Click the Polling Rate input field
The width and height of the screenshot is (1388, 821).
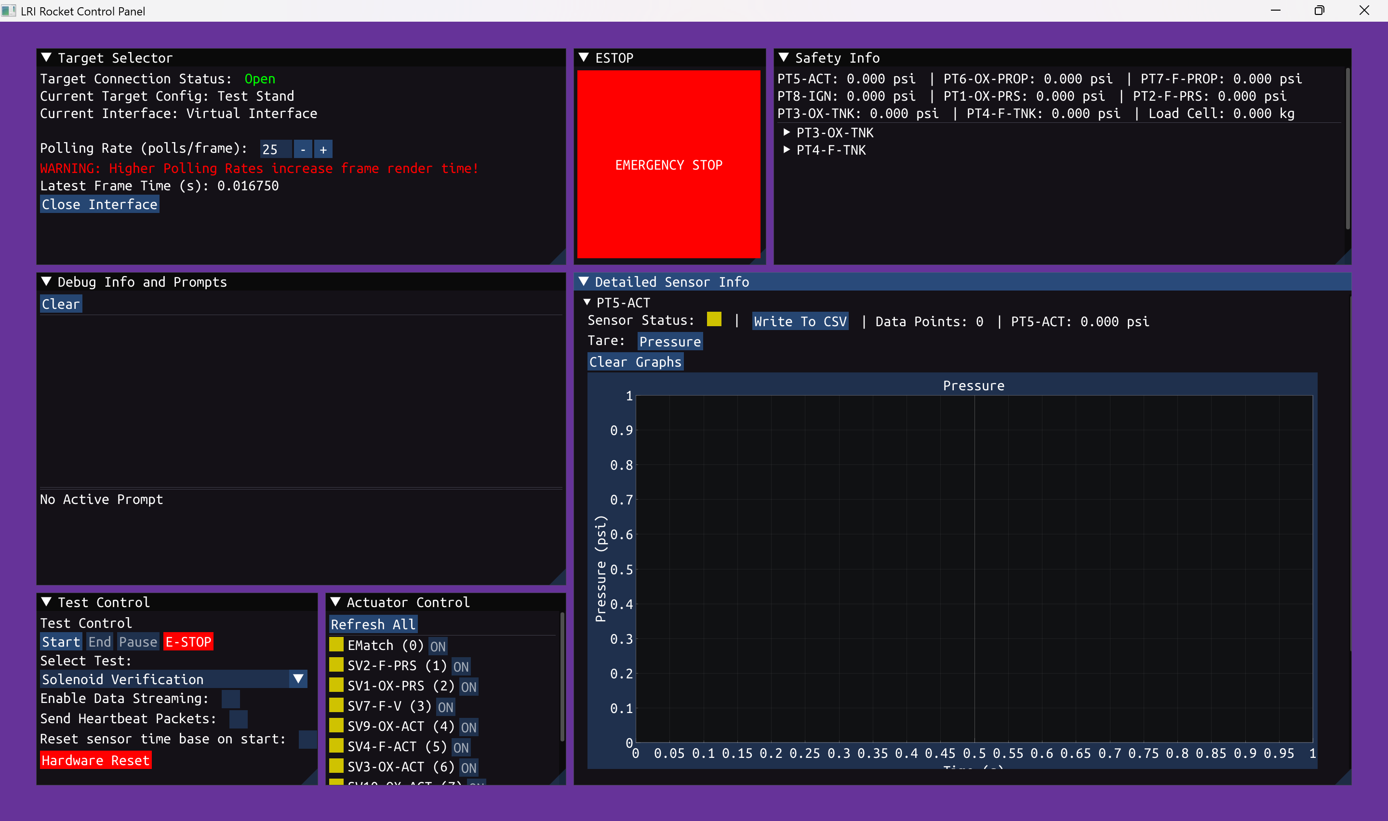point(276,149)
